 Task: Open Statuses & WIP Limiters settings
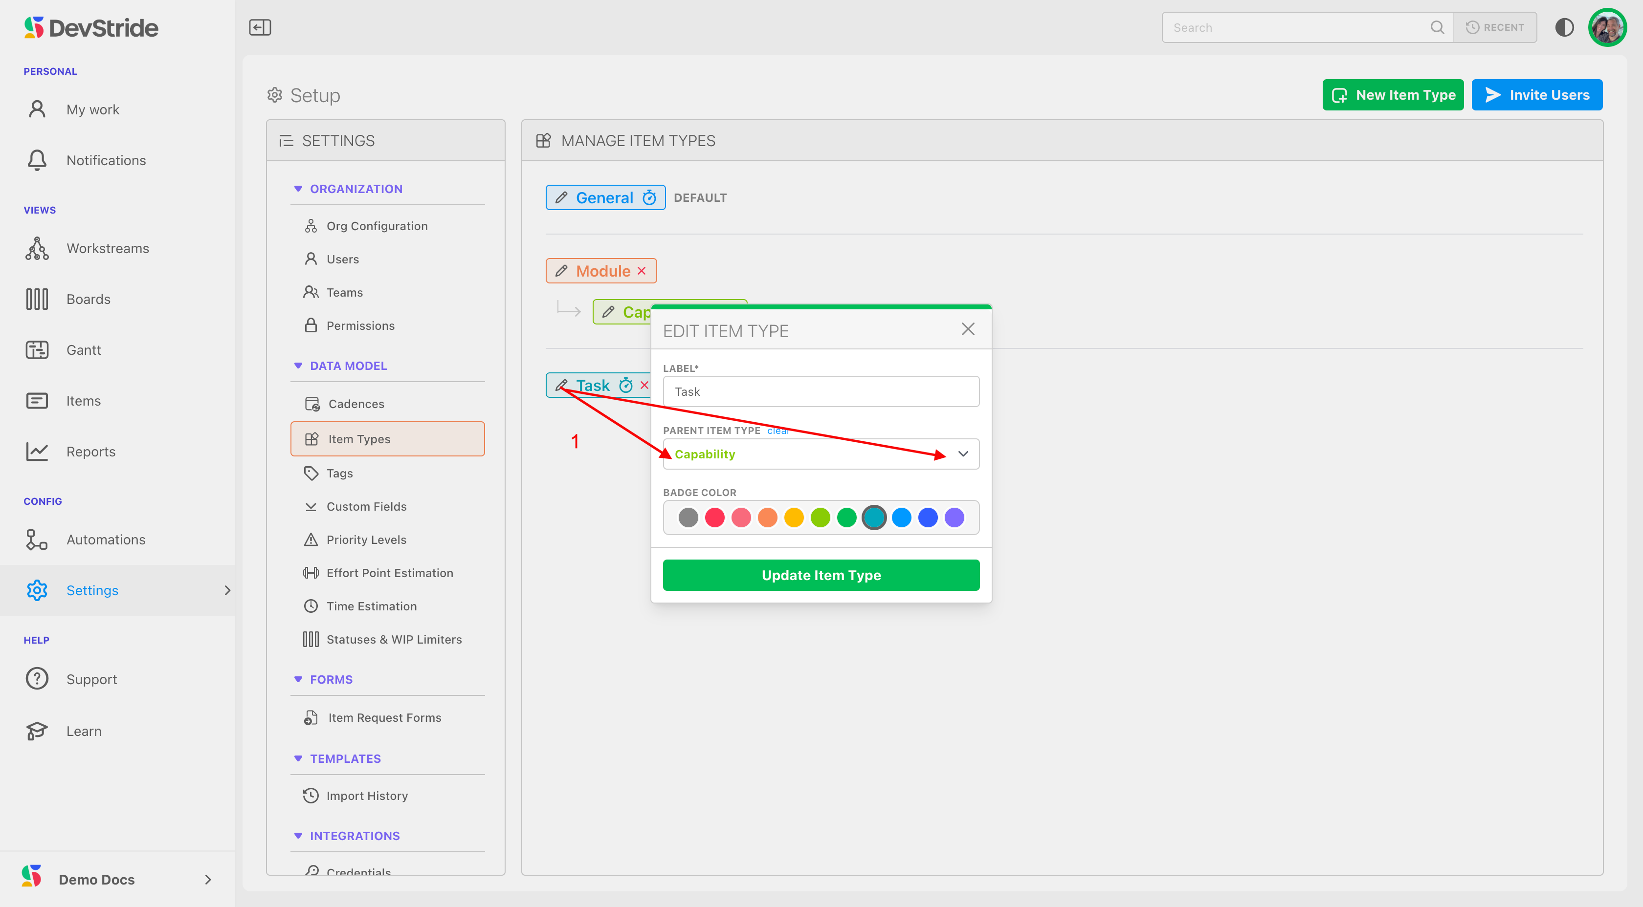394,639
